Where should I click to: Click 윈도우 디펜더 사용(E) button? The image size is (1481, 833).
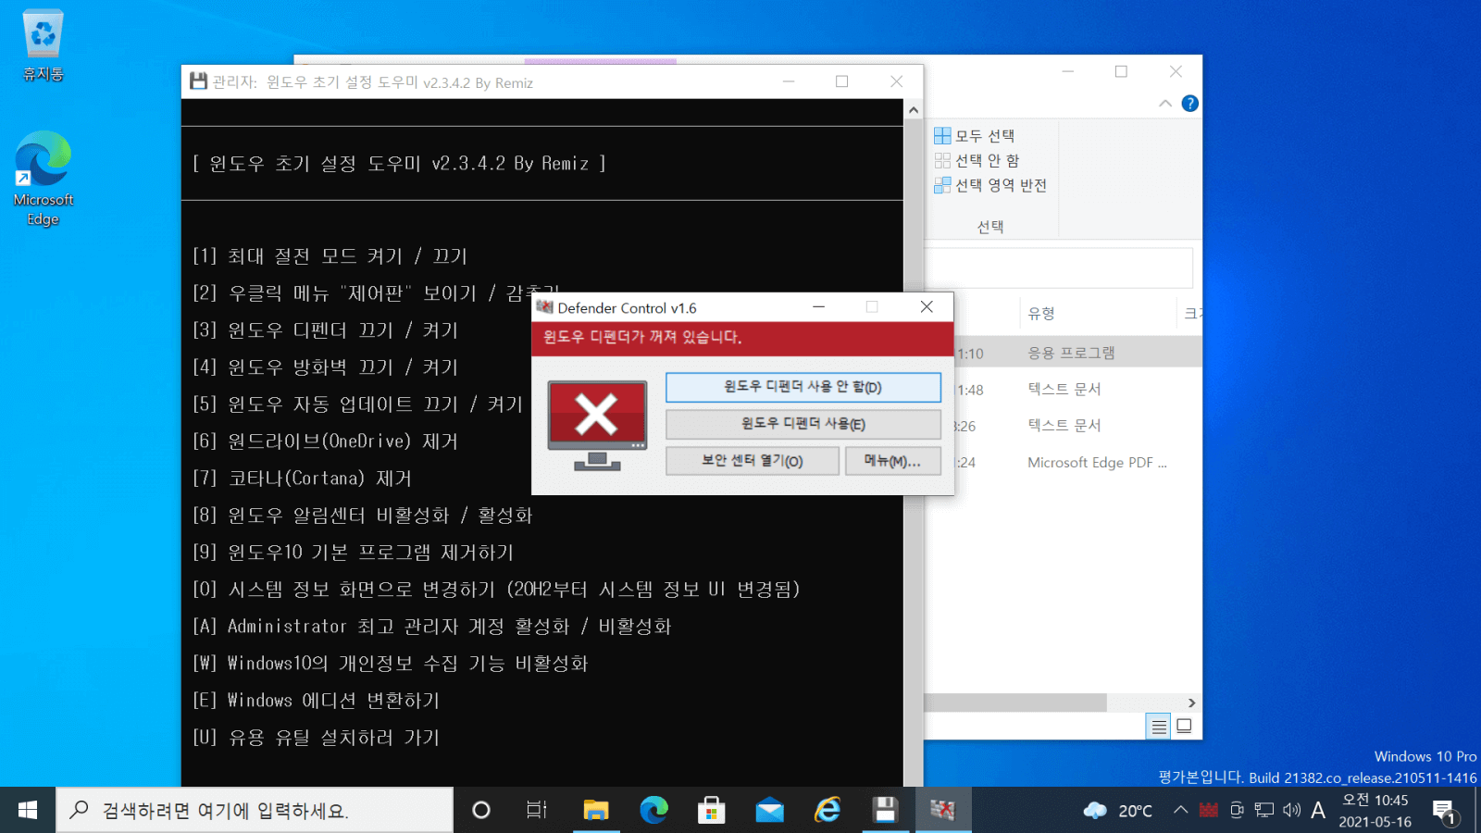(803, 424)
